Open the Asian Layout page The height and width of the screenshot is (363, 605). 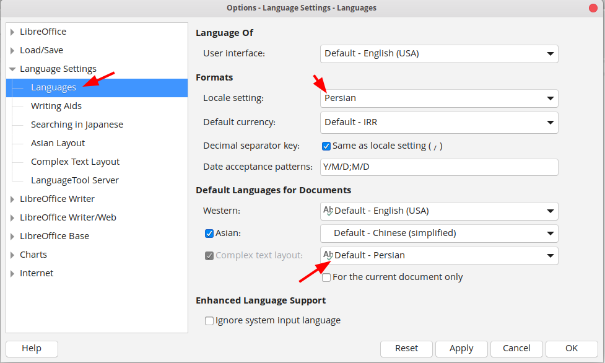(x=58, y=143)
